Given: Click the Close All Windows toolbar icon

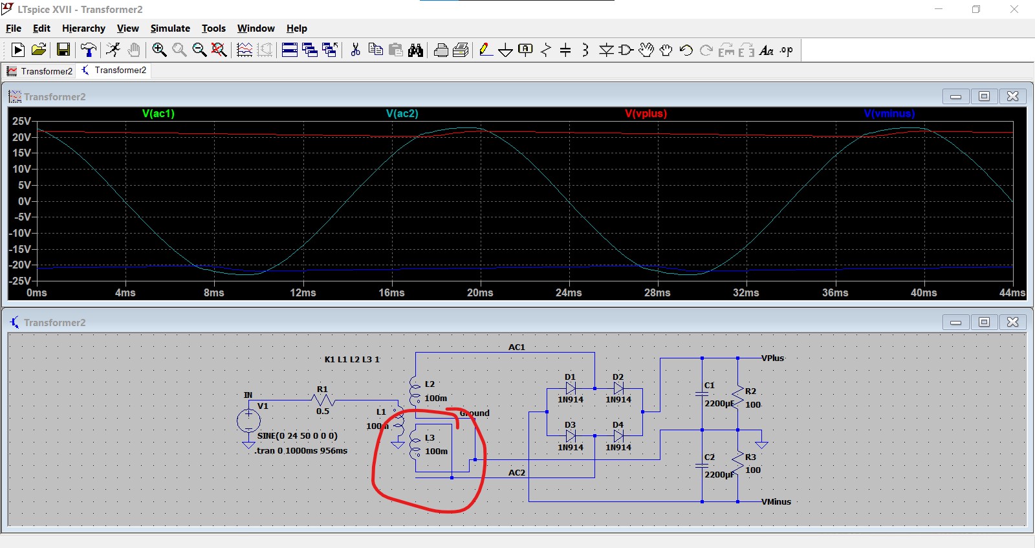Looking at the screenshot, I should tap(330, 50).
